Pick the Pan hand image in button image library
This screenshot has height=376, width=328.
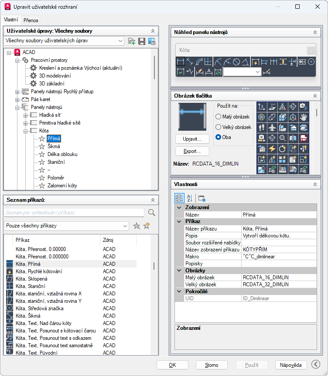(x=304, y=117)
